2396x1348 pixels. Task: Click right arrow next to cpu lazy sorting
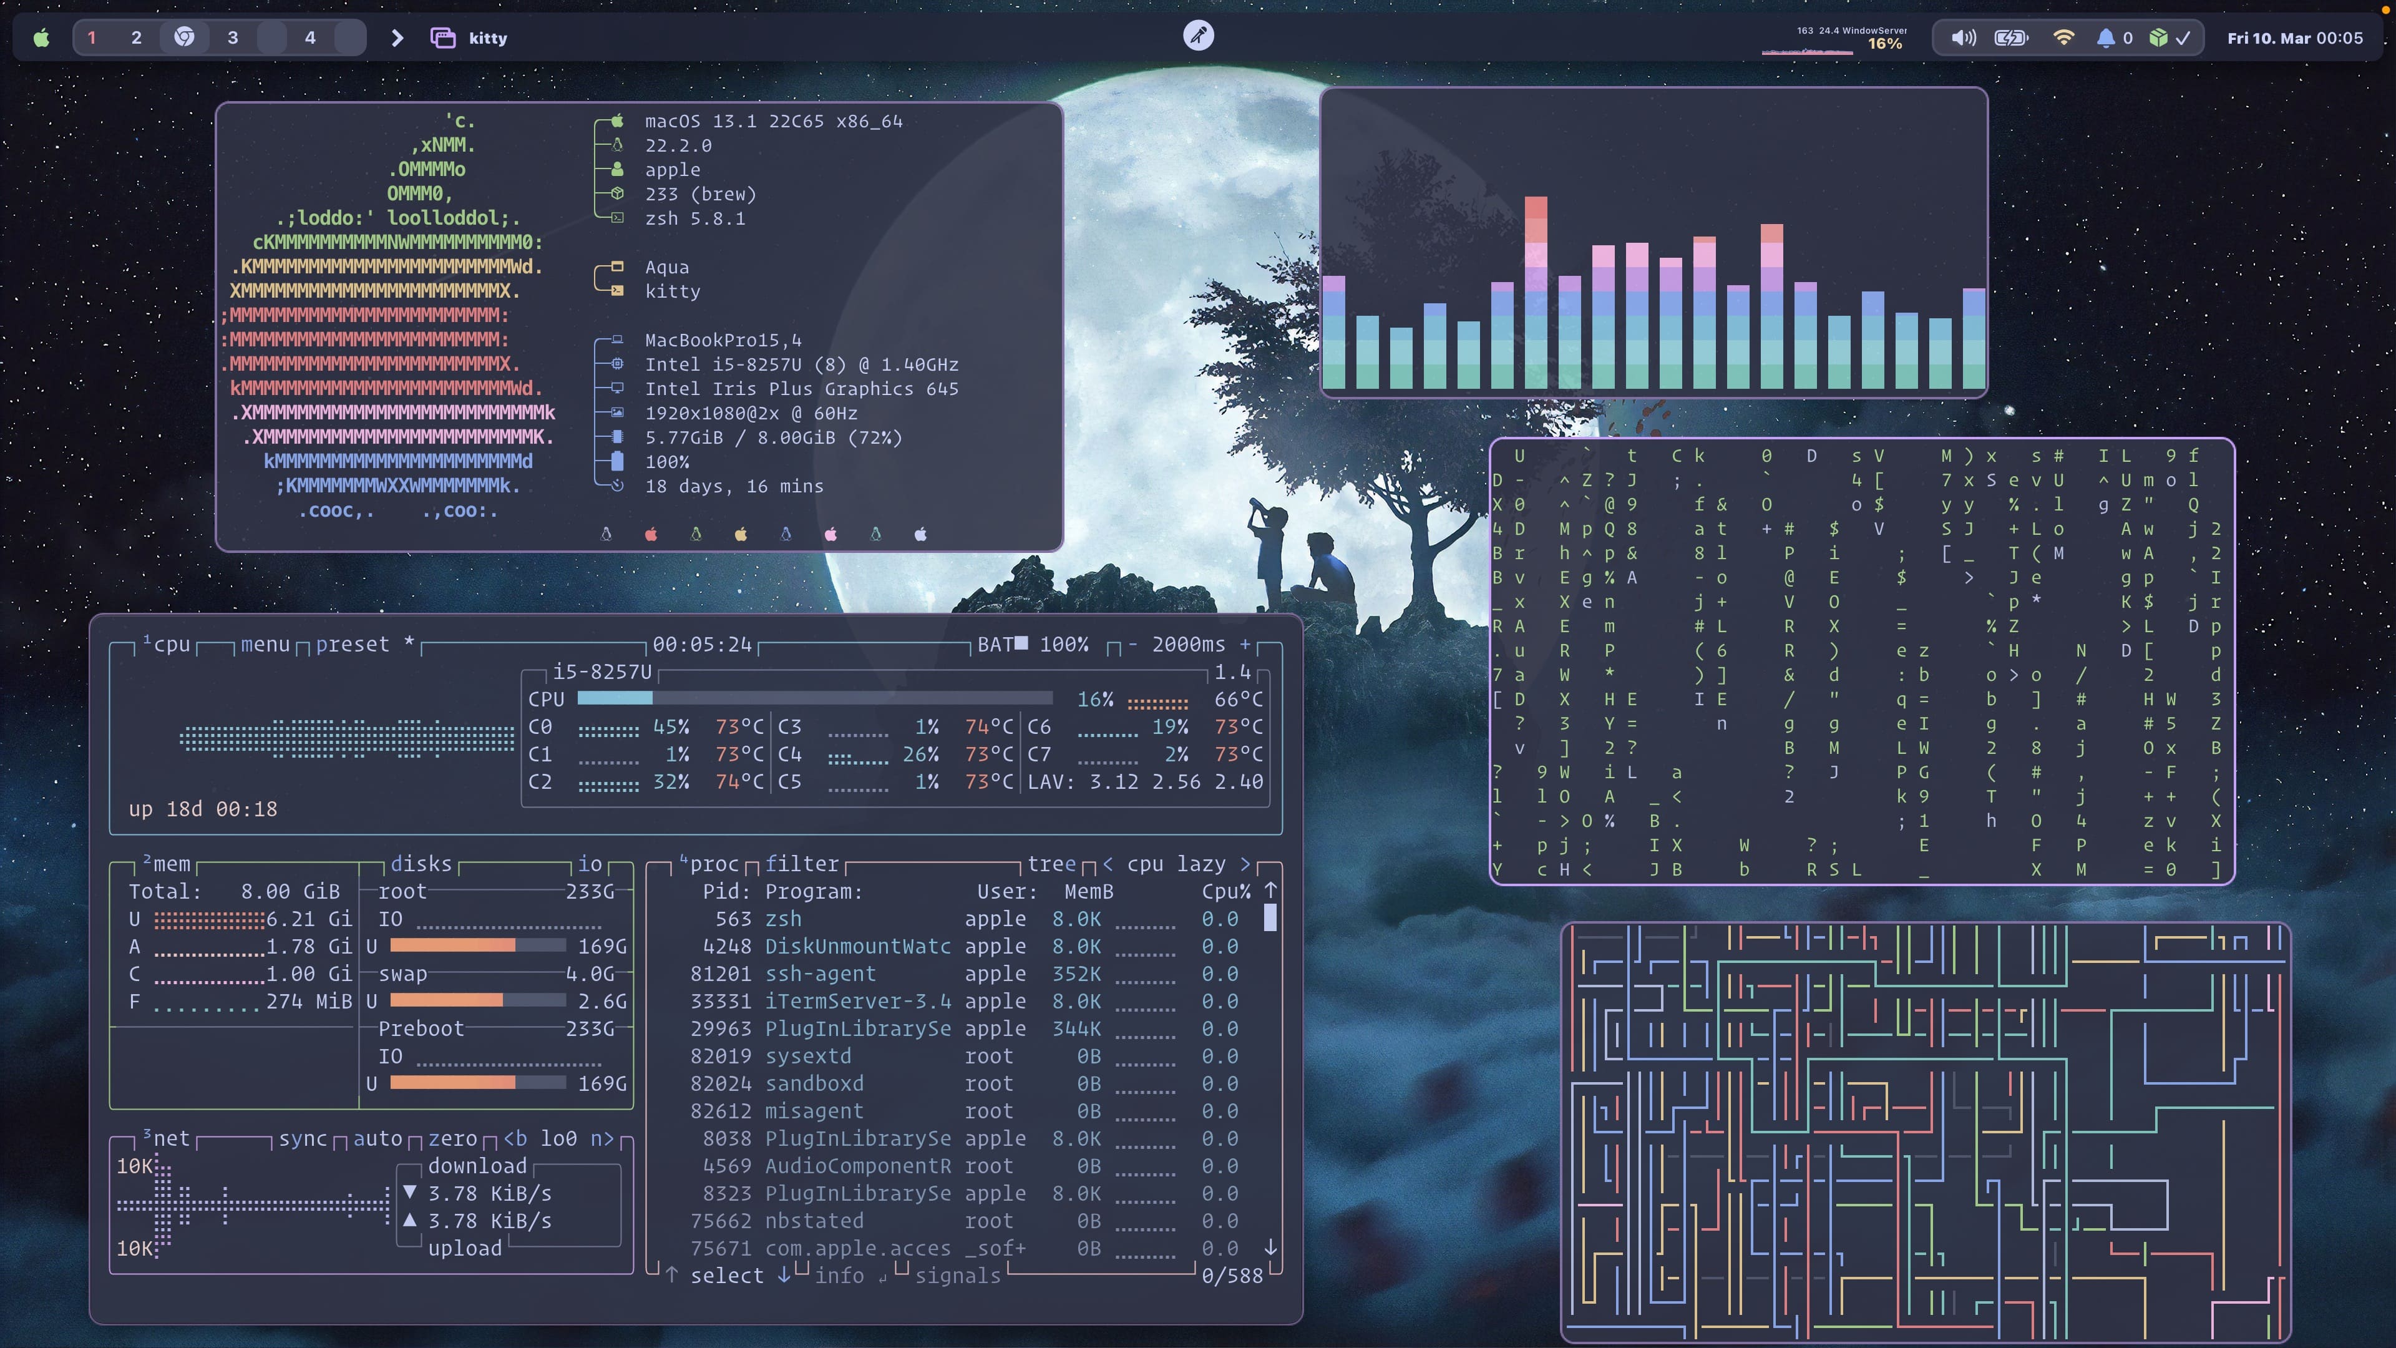pyautogui.click(x=1245, y=864)
